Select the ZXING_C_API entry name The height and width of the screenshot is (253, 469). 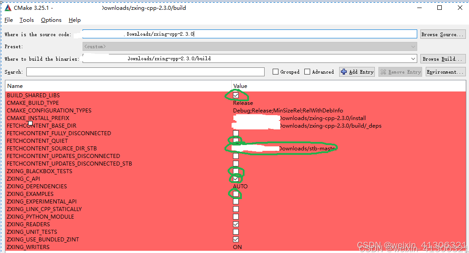click(x=23, y=178)
